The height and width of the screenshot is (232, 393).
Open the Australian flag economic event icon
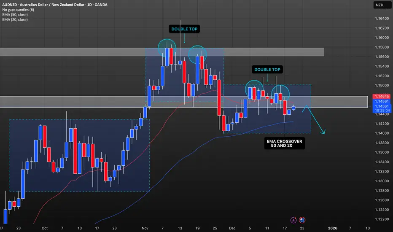[x=302, y=220]
